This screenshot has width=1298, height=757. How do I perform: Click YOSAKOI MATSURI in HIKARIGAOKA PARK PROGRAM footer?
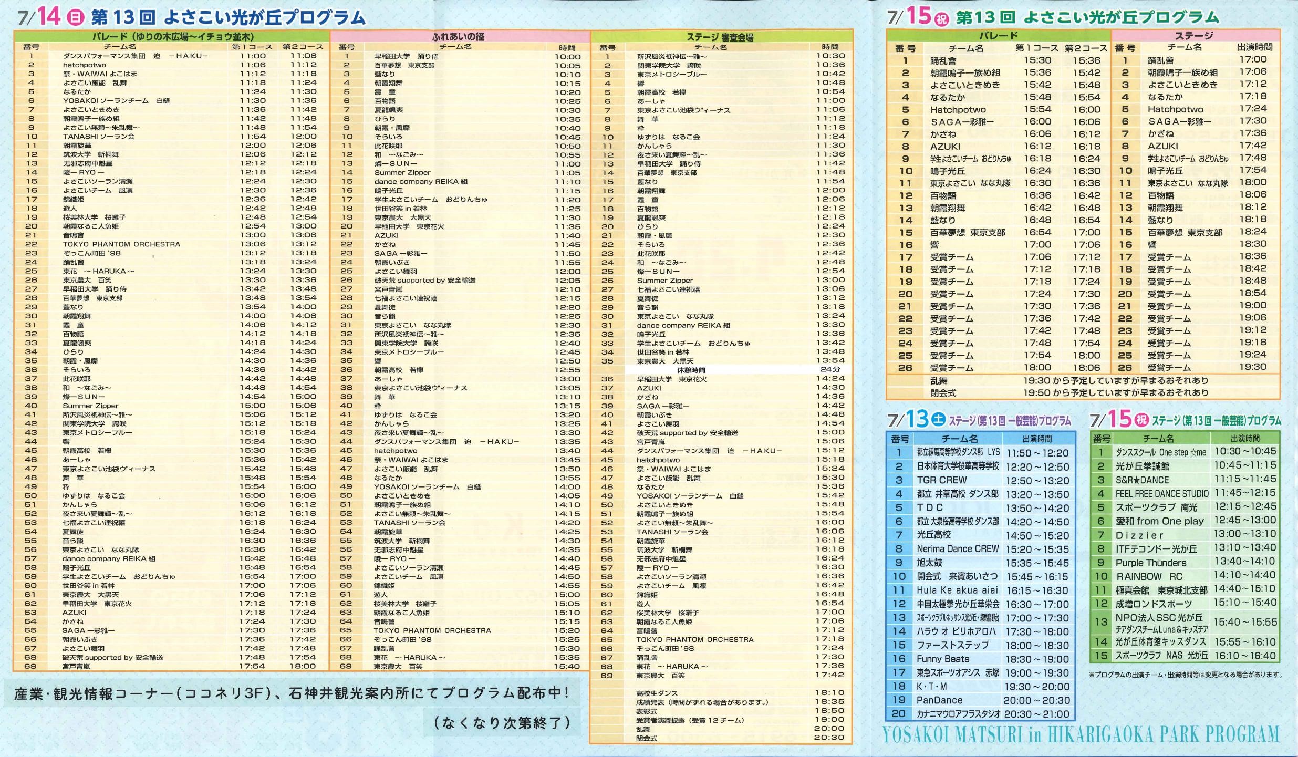[1081, 734]
